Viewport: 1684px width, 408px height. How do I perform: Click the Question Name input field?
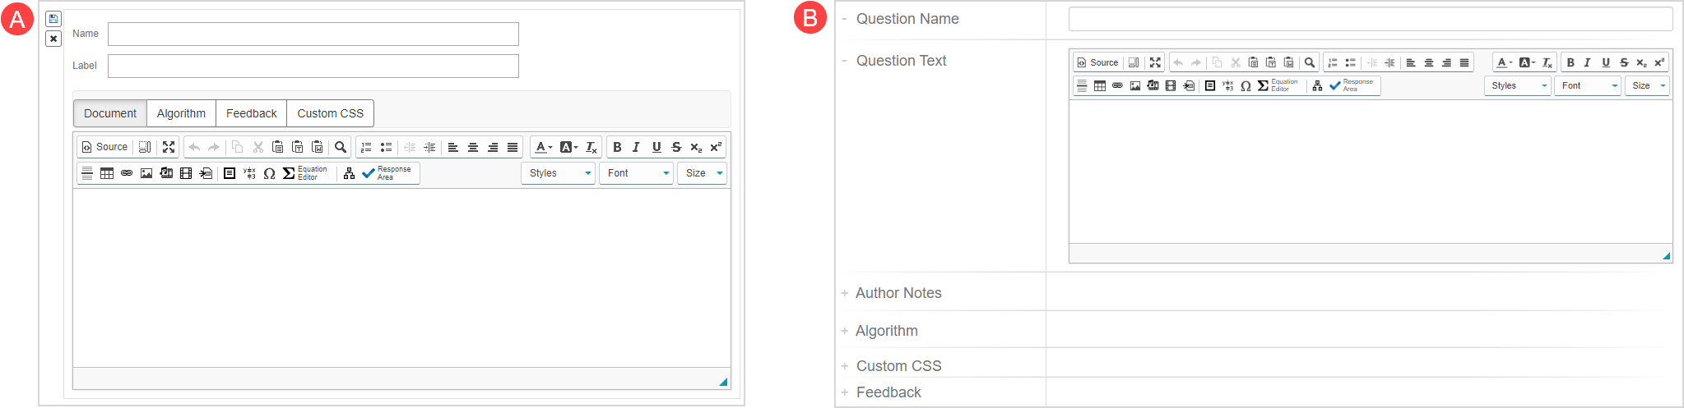[1370, 19]
